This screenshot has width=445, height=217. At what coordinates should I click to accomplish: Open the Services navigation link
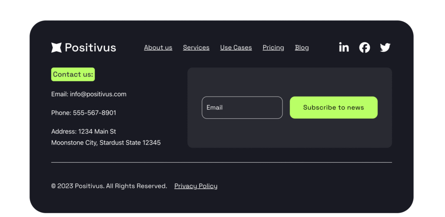point(196,47)
